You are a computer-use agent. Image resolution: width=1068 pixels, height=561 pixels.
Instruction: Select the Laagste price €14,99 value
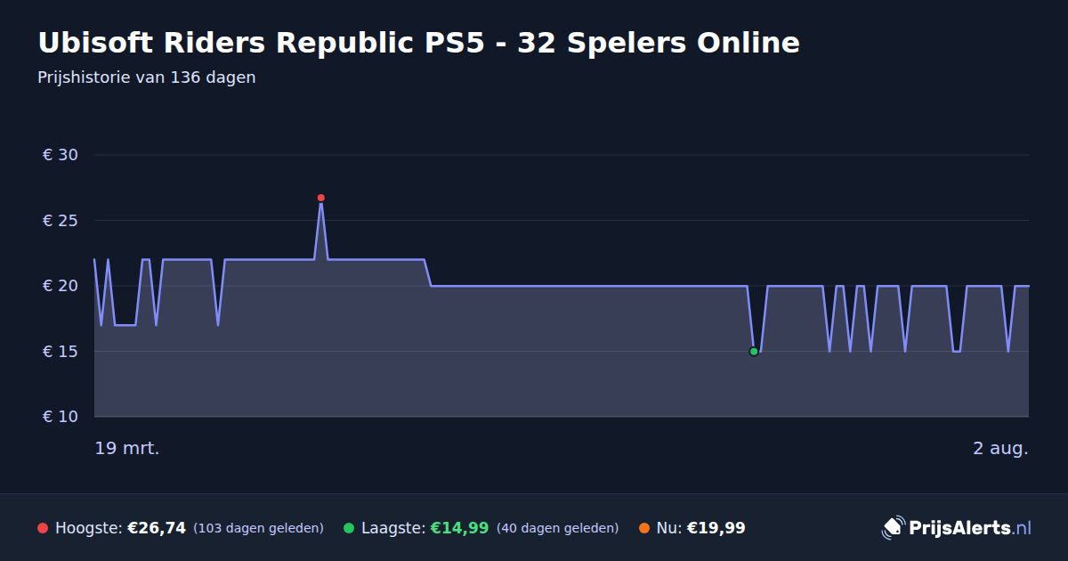pos(459,528)
